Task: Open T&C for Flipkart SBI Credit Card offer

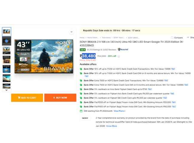Action: pyautogui.click(x=165, y=98)
